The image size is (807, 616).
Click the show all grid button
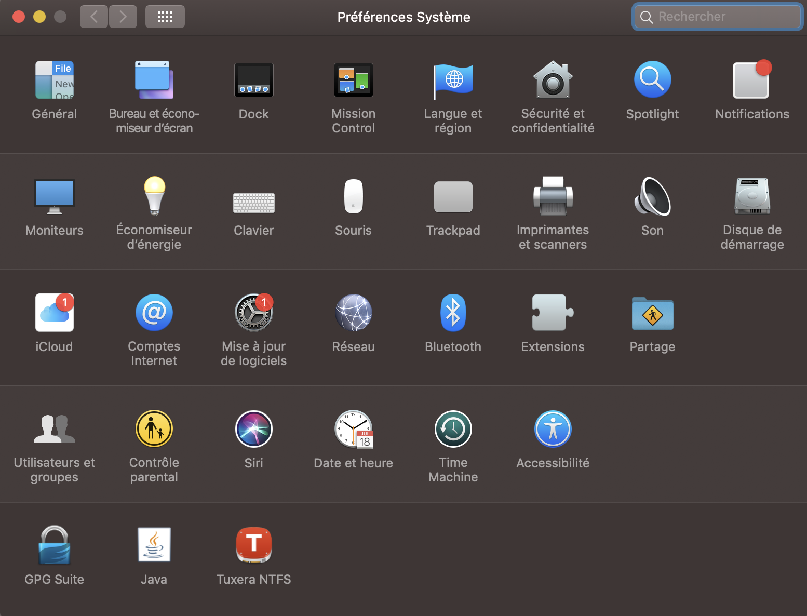tap(165, 17)
